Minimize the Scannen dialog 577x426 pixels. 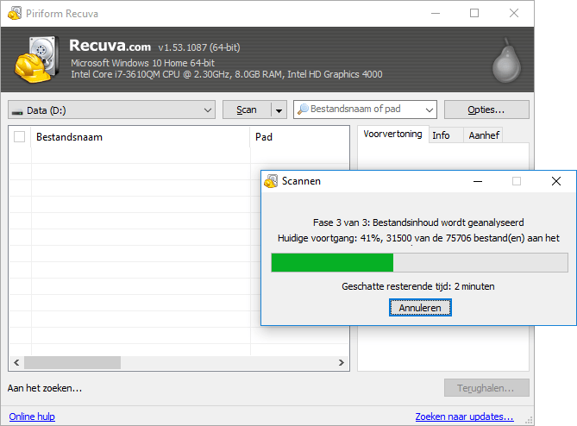pyautogui.click(x=478, y=181)
